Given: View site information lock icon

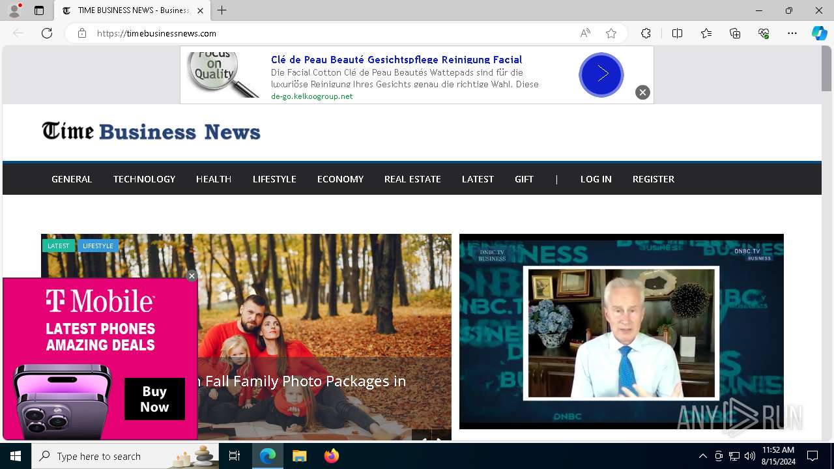Looking at the screenshot, I should (x=82, y=33).
